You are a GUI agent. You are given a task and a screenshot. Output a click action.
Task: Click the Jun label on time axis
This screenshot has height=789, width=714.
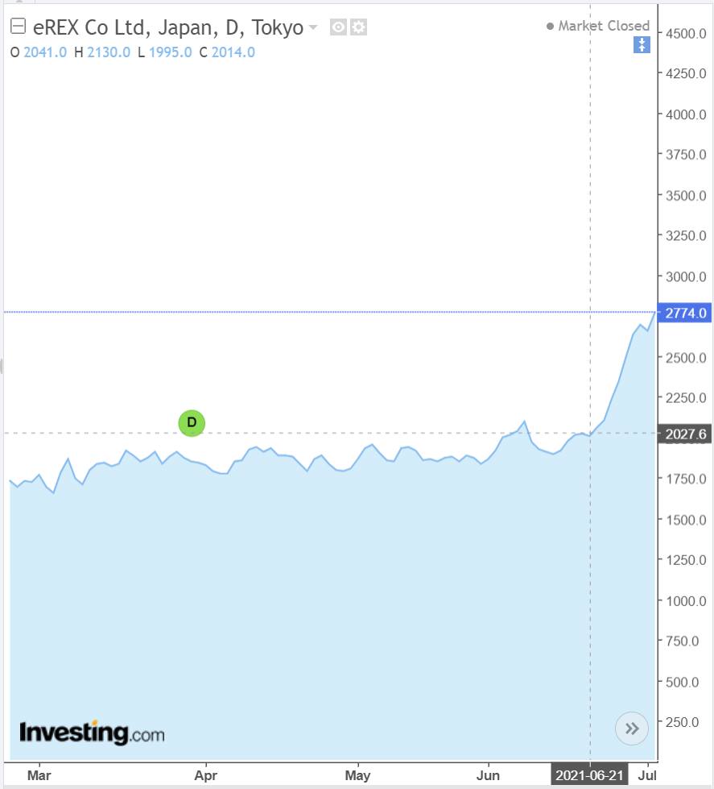[488, 775]
